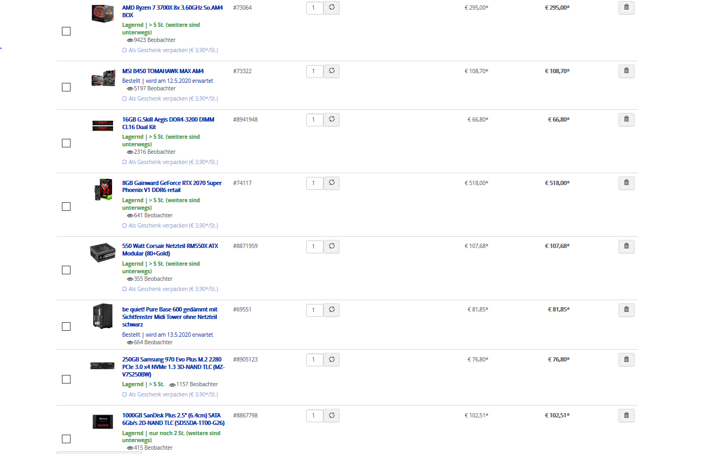Open be quiet! Pure Base 600 product link
The width and height of the screenshot is (710, 454).
(x=170, y=317)
